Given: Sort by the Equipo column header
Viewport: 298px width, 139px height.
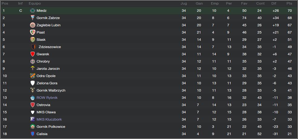Looking at the screenshot, I should click(x=35, y=3).
